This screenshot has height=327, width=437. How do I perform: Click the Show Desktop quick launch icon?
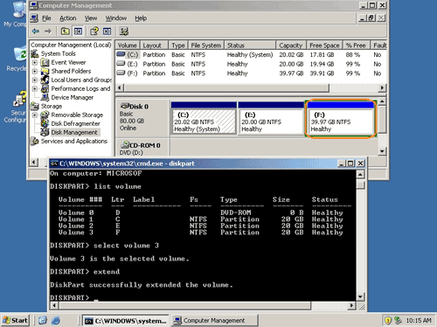[x=43, y=321]
